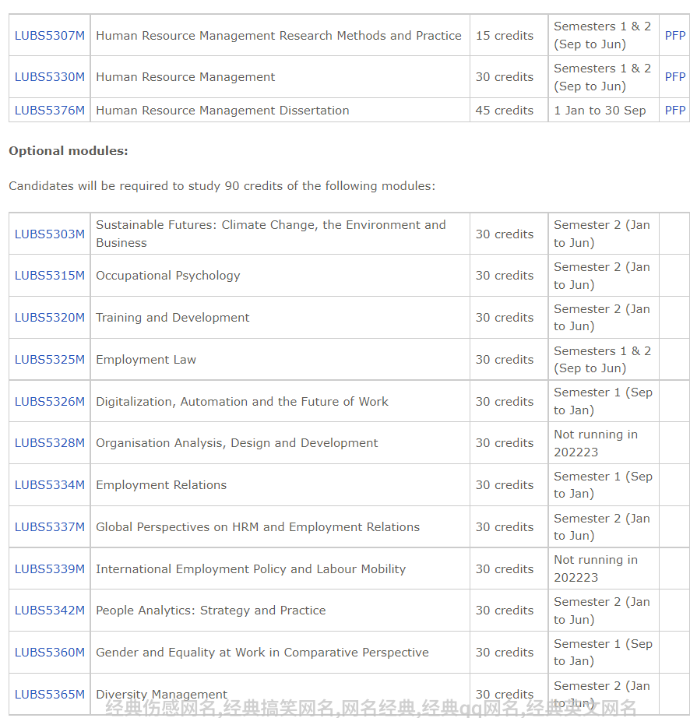
Task: Open the LUBS5307M module link
Action: point(50,36)
